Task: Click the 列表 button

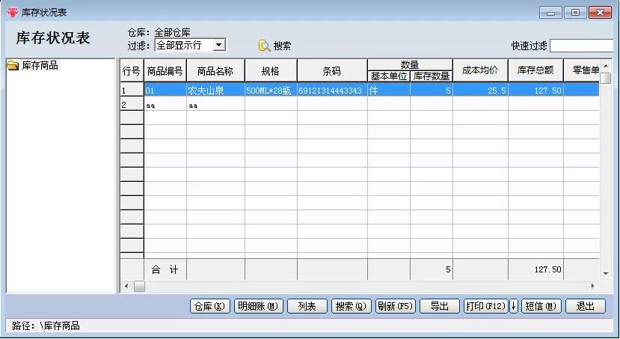Action: click(x=307, y=306)
